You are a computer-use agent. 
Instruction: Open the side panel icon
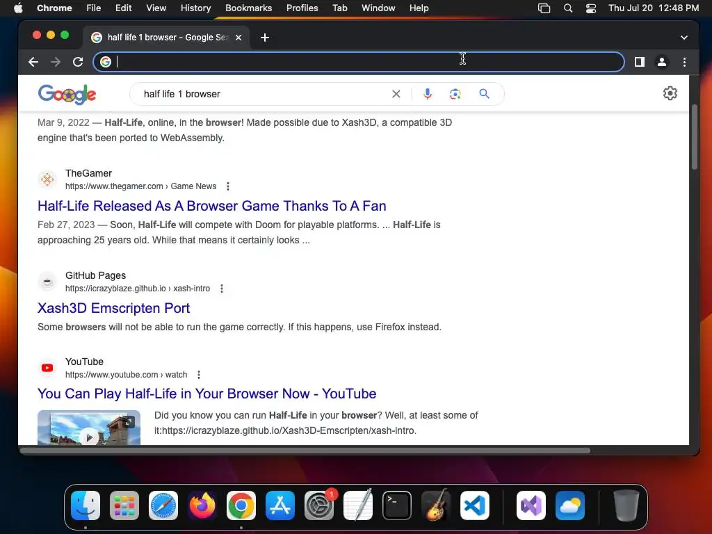pos(640,62)
